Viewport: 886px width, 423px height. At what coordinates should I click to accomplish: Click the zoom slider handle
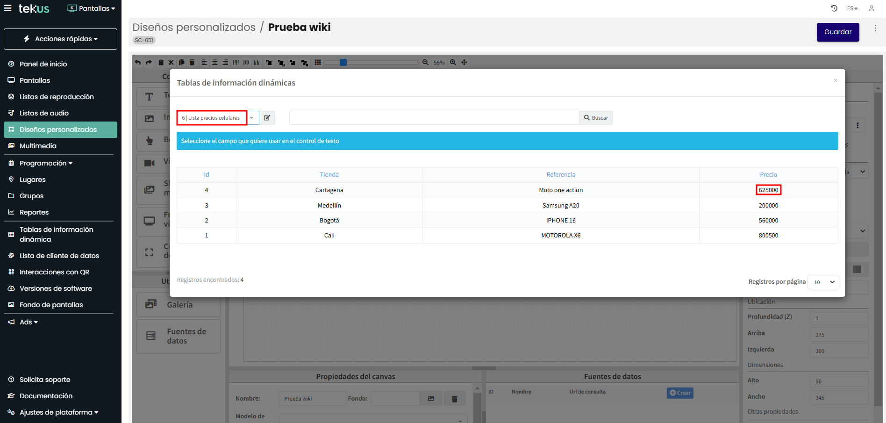343,62
